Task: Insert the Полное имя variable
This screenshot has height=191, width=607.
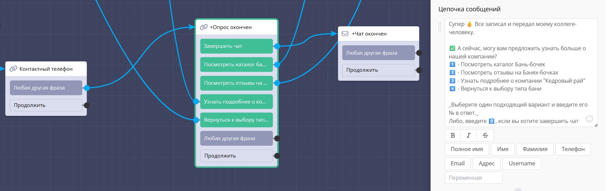Action: tap(467, 149)
